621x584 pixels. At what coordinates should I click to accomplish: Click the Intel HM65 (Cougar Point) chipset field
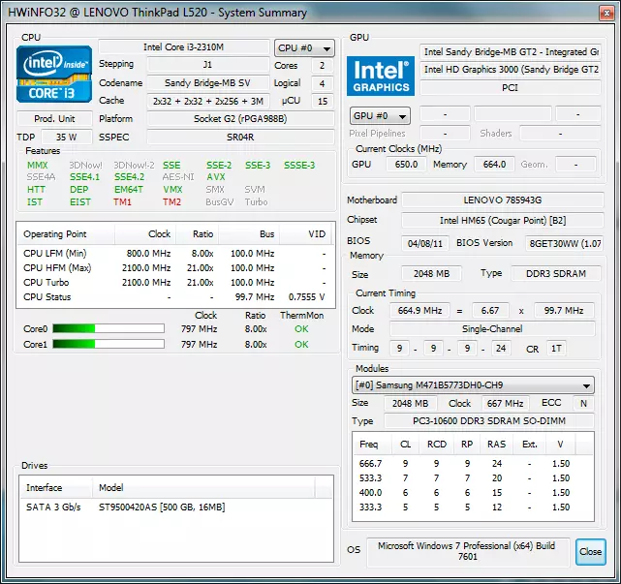click(x=503, y=220)
